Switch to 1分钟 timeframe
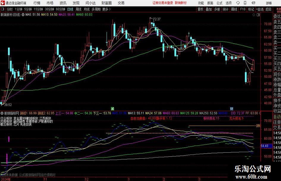The width and height of the screenshot is (281, 181). (x=18, y=9)
